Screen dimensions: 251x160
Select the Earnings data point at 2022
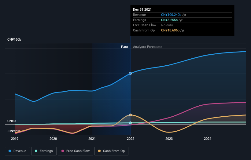[131, 123]
